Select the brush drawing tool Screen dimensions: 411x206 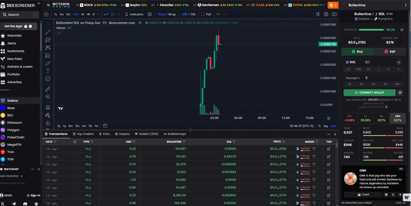pos(48,63)
